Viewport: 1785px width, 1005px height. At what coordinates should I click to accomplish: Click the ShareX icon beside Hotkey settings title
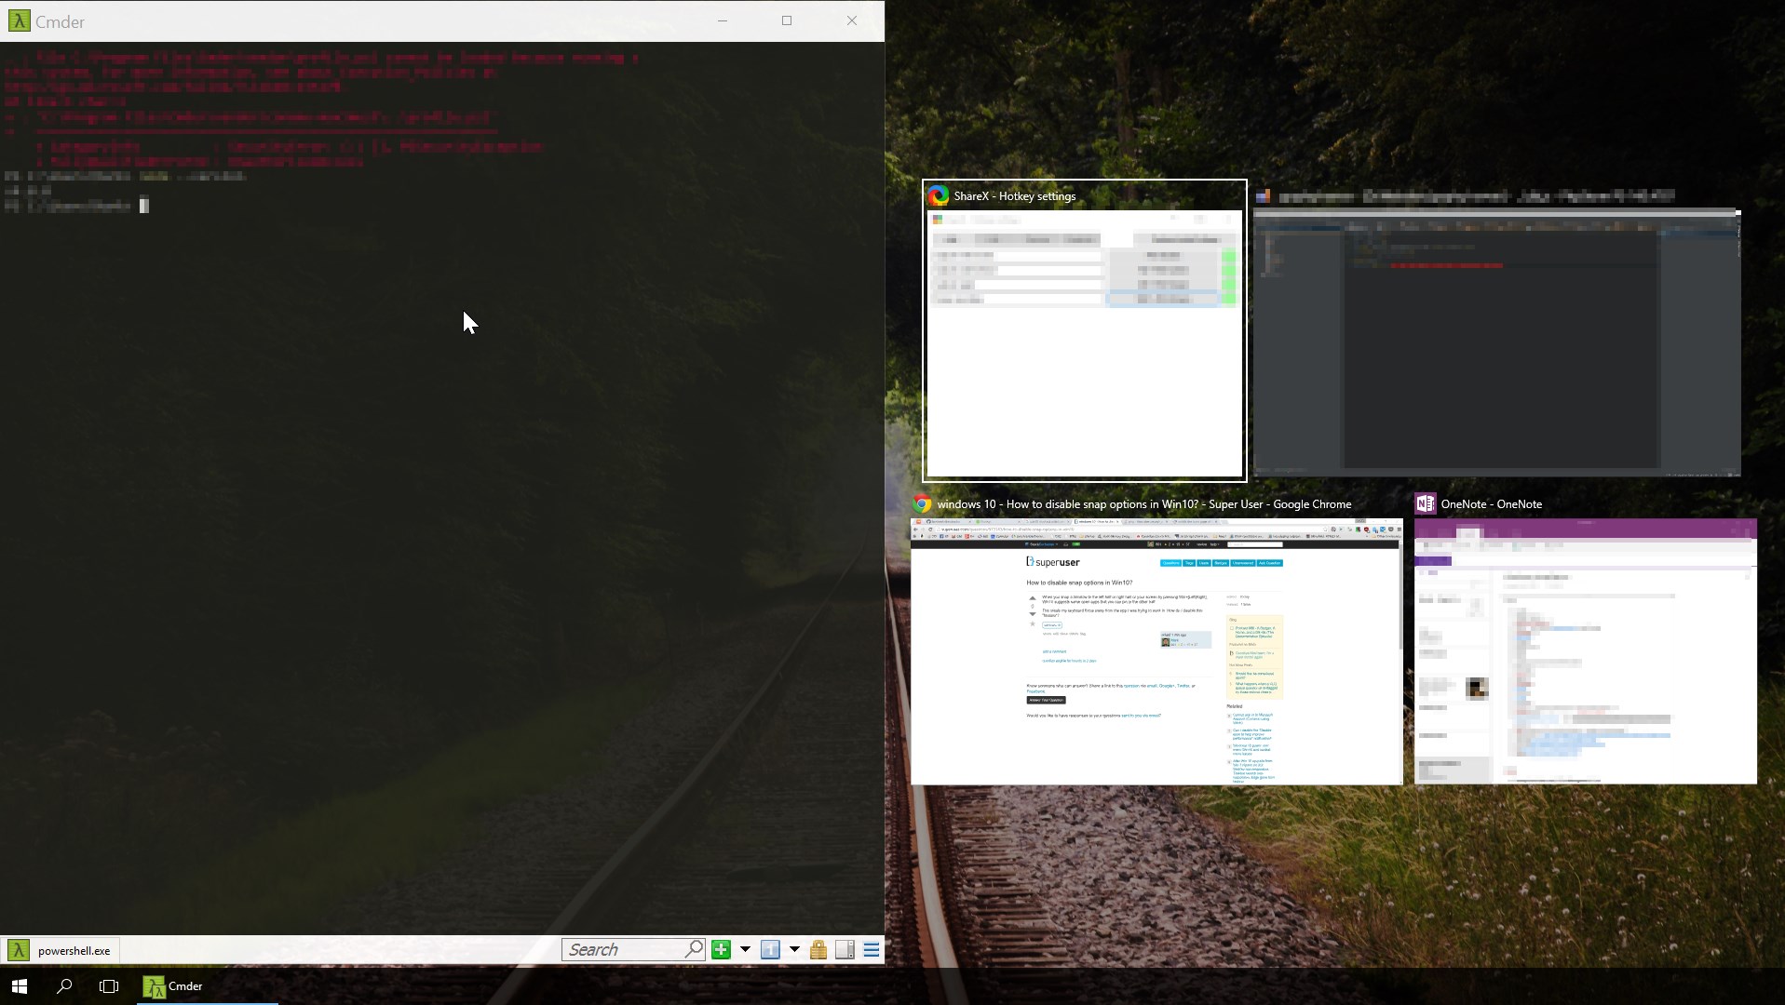pyautogui.click(x=938, y=195)
